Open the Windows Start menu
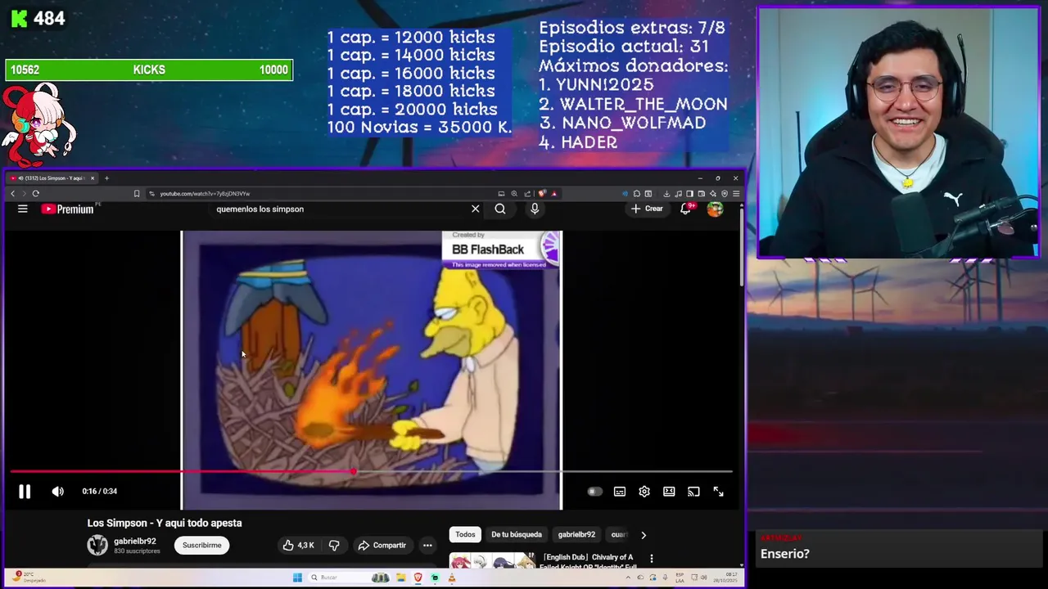The image size is (1048, 589). click(297, 578)
